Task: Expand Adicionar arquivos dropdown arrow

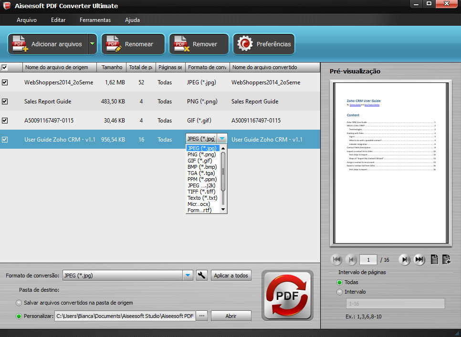Action: tap(92, 44)
